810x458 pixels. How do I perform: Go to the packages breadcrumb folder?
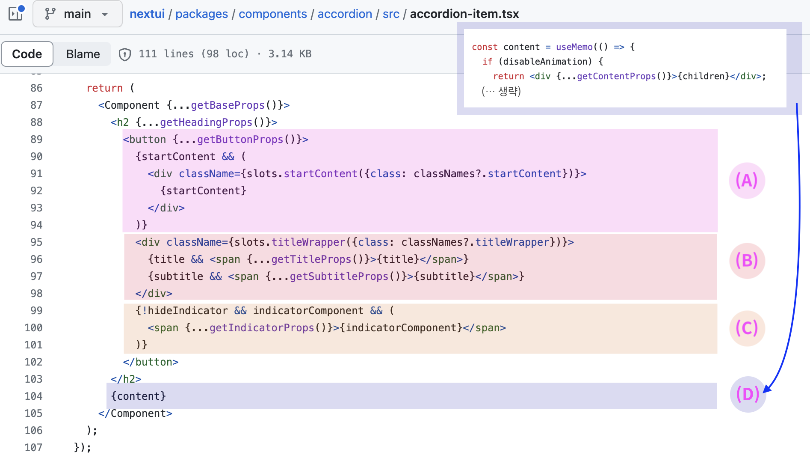click(201, 14)
